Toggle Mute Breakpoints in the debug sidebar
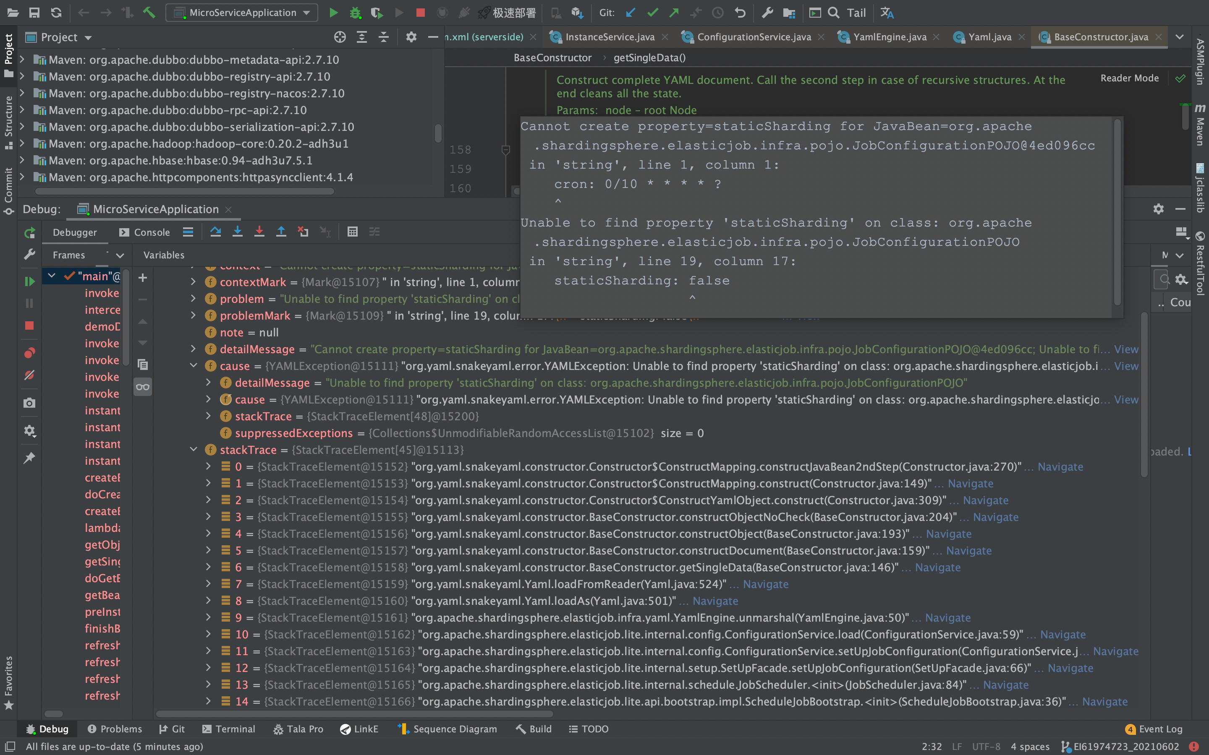This screenshot has width=1209, height=755. [x=29, y=375]
